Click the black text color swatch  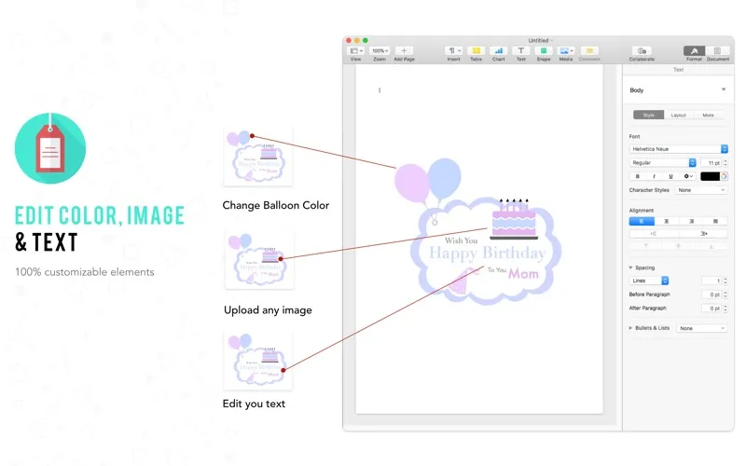[710, 175]
